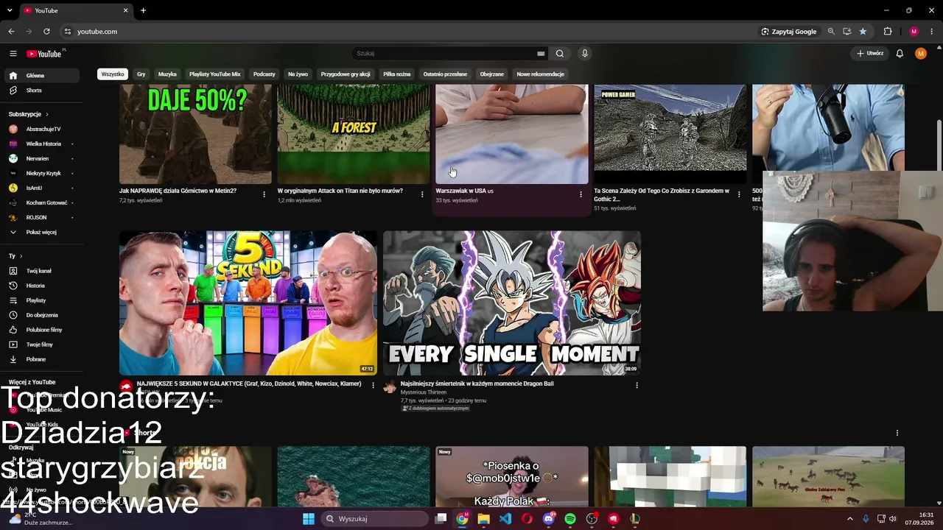This screenshot has height=530, width=943.
Task: Select the Ostatnio przesłane chip
Action: click(x=445, y=74)
